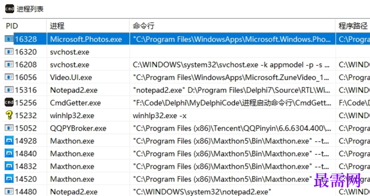
Task: Click the window icon beside PID 15052
Action: (x=9, y=128)
